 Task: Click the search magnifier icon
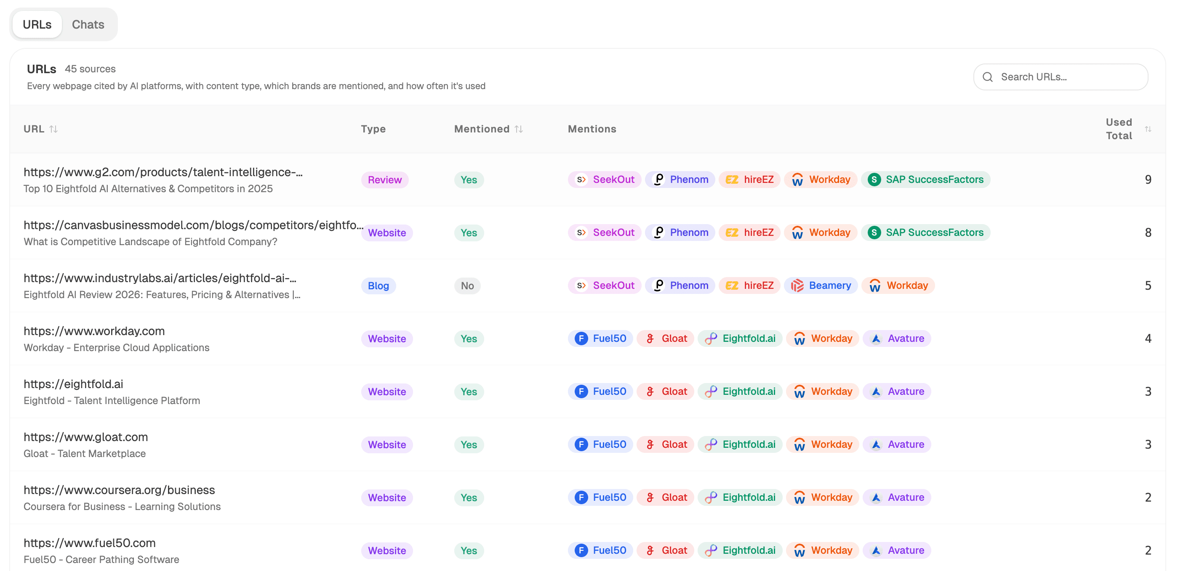pos(987,77)
